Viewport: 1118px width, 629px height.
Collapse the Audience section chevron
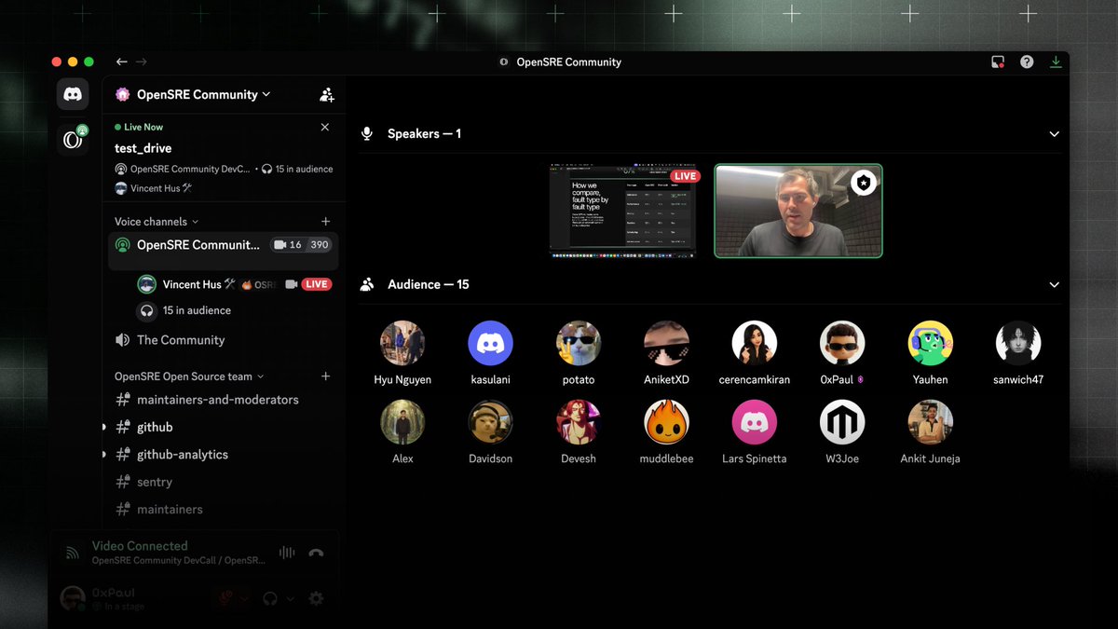coord(1054,285)
